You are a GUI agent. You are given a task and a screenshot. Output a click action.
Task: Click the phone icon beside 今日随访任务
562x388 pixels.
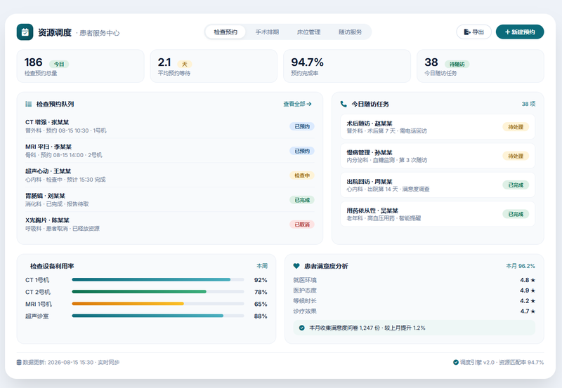point(344,104)
